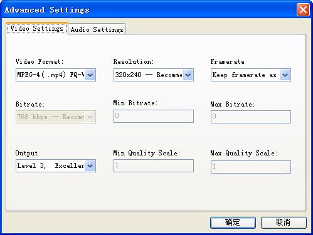The height and width of the screenshot is (235, 313).
Task: Focus the Max Bitrate input field
Action: (x=251, y=117)
